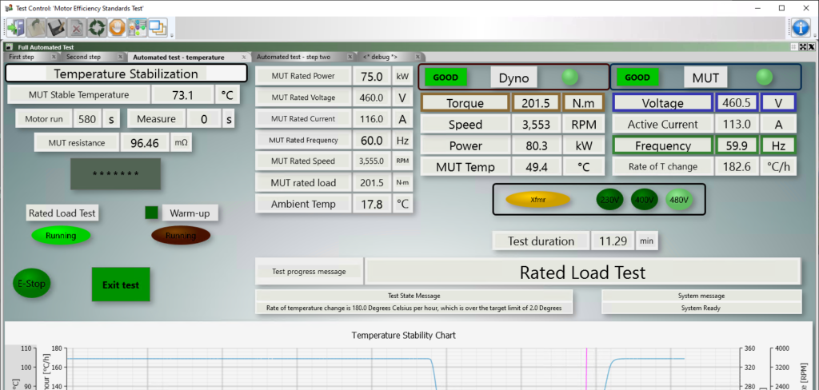The height and width of the screenshot is (390, 819).
Task: Select the 230V voltage button
Action: [x=611, y=200]
